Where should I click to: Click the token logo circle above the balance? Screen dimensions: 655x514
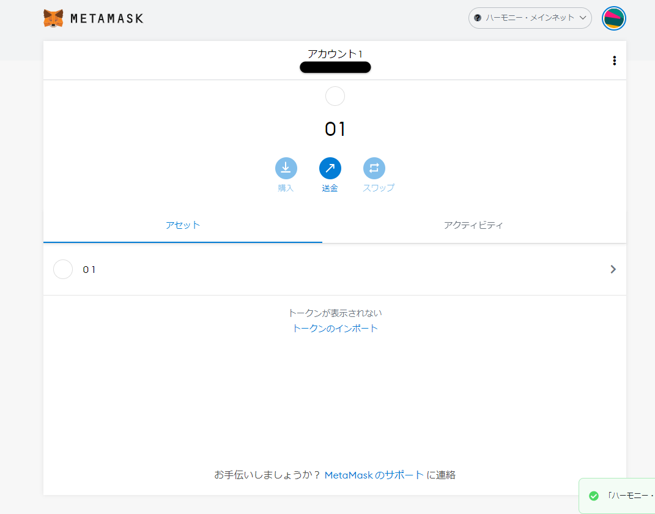(335, 96)
